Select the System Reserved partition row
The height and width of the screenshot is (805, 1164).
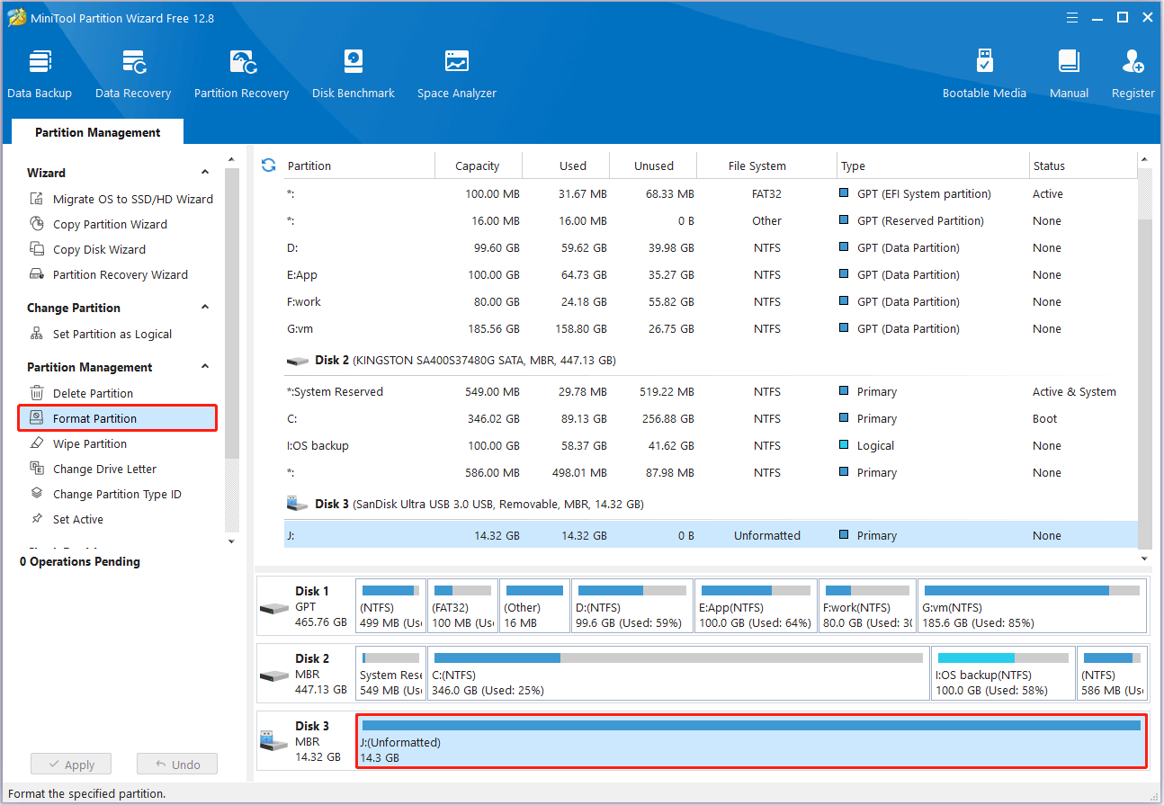point(711,391)
